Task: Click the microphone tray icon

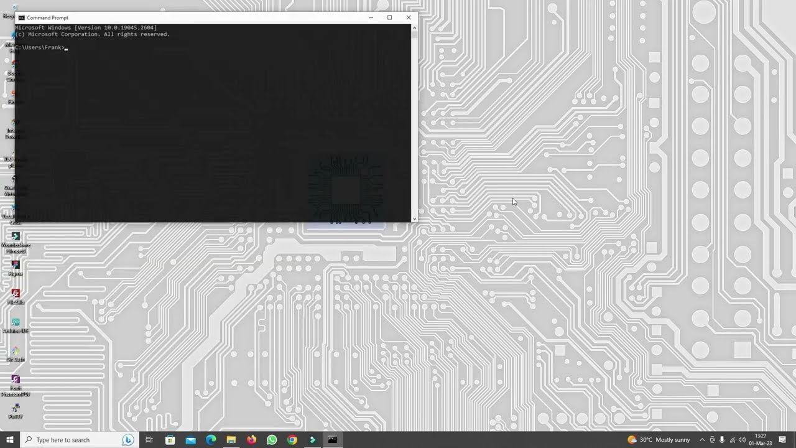Action: point(722,440)
